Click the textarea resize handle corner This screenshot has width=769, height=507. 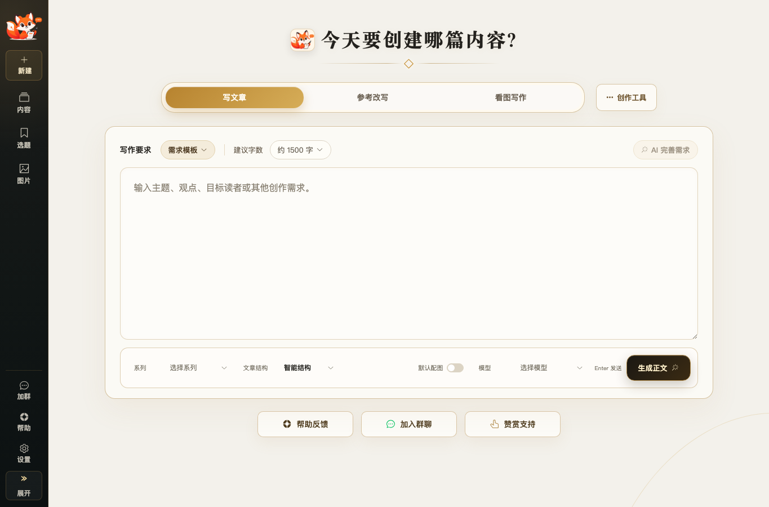(x=695, y=336)
